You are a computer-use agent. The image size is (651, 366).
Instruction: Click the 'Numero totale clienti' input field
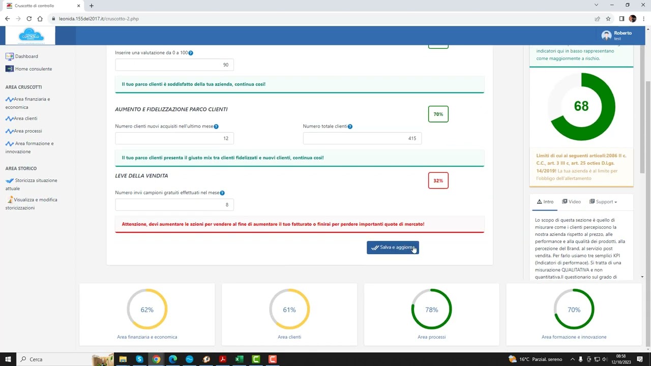[362, 138]
